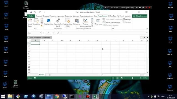Open Office Tab document list dropdown

coord(144,37)
